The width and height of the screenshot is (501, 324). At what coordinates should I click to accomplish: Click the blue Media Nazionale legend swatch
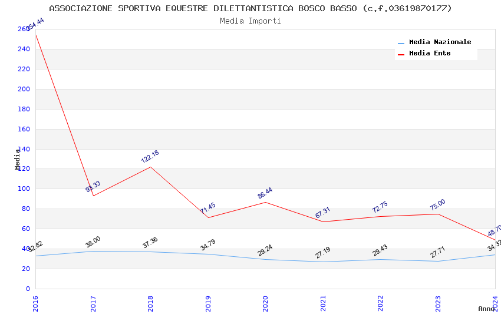pos(401,44)
